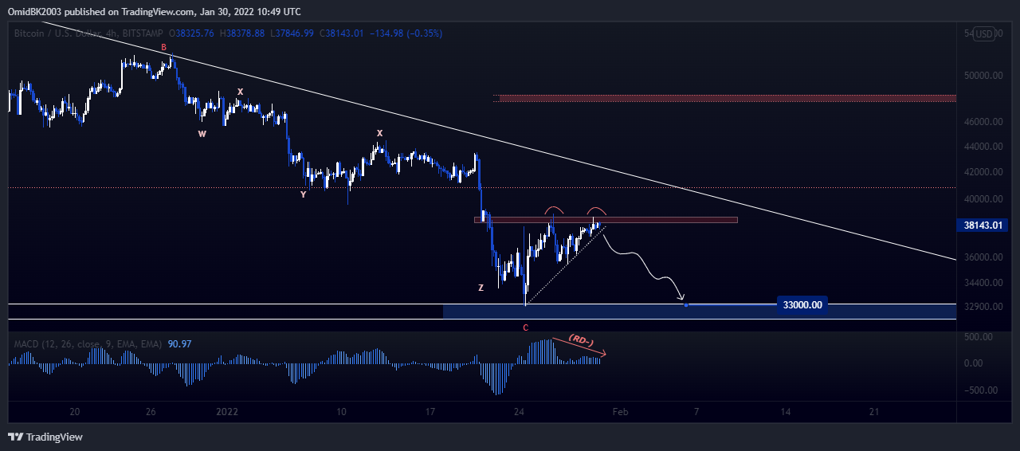Click the 34400.00 price axis label
This screenshot has height=451, width=1020.
coord(982,283)
